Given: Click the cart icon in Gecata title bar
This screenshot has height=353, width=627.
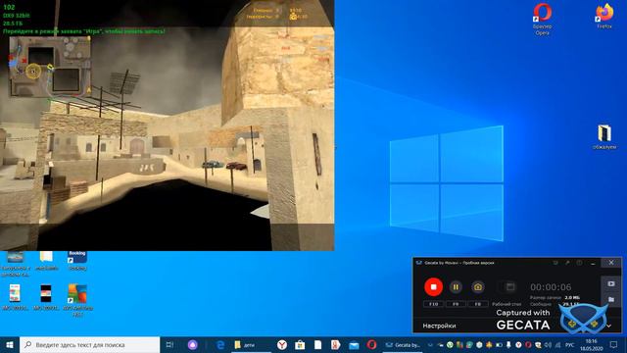Looking at the screenshot, I should 555,263.
